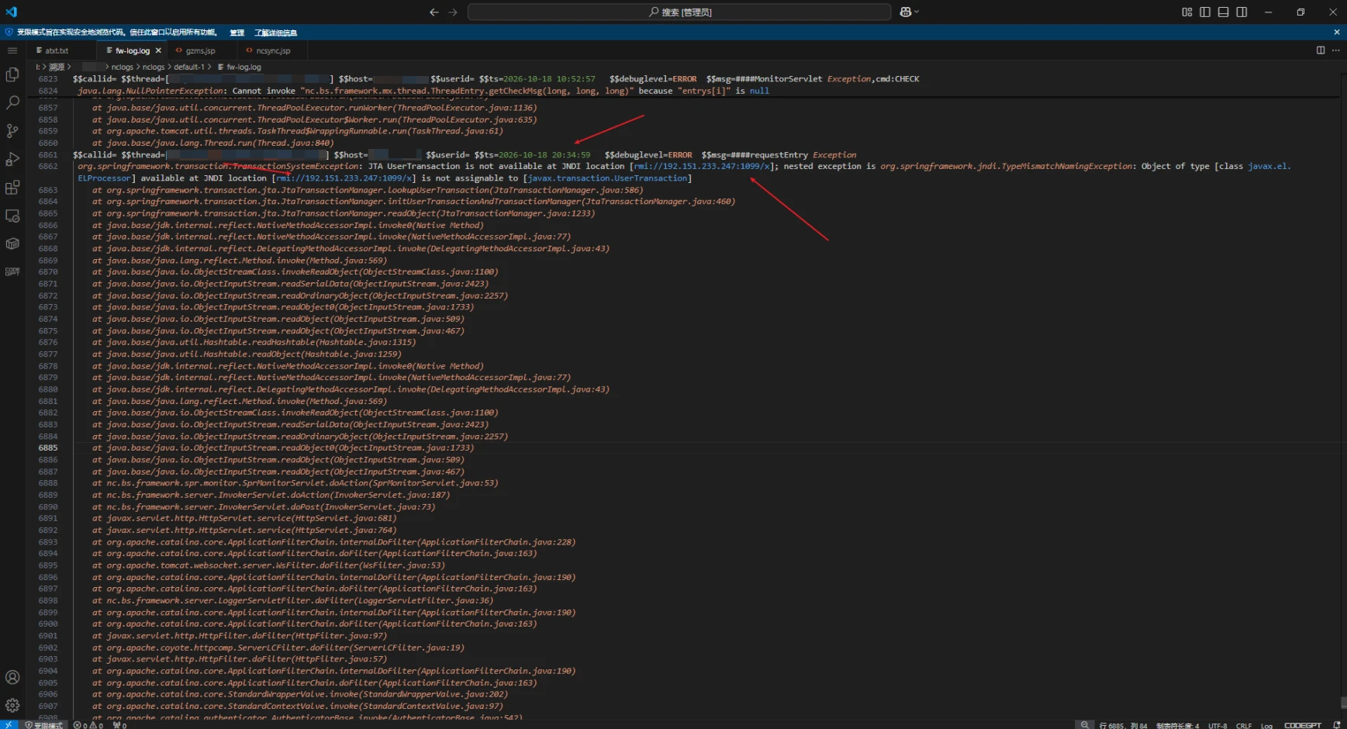
Task: Open the Explorer view in activity bar
Action: [12, 74]
